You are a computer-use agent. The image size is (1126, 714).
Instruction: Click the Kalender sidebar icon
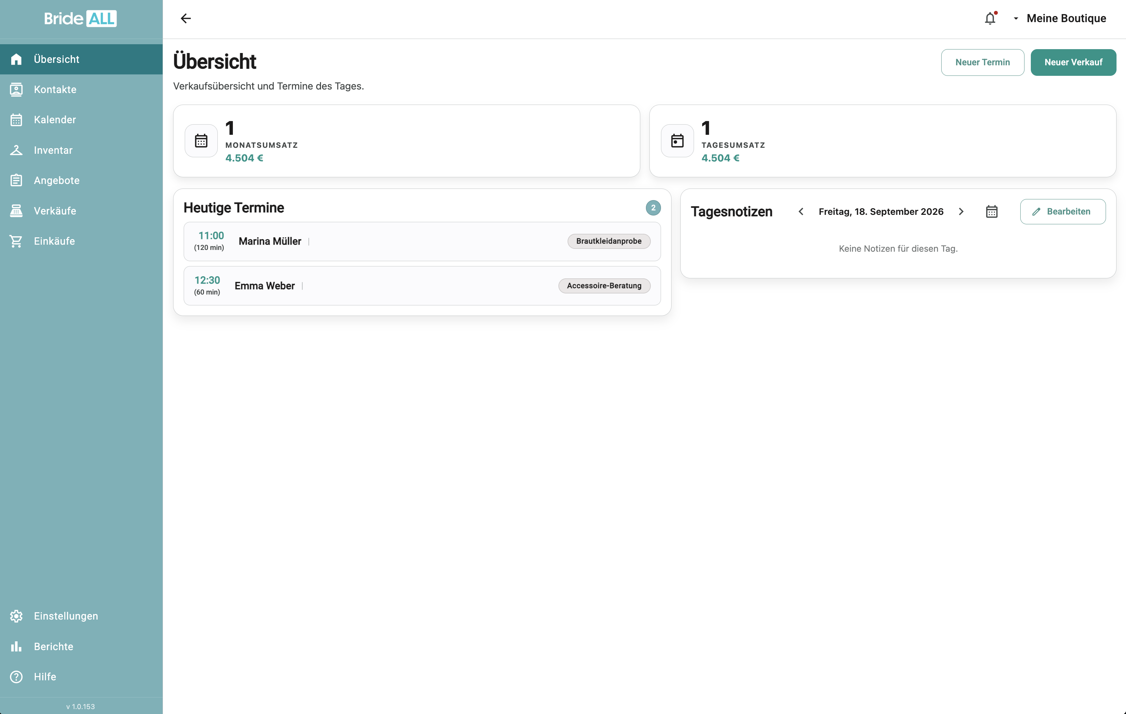17,120
